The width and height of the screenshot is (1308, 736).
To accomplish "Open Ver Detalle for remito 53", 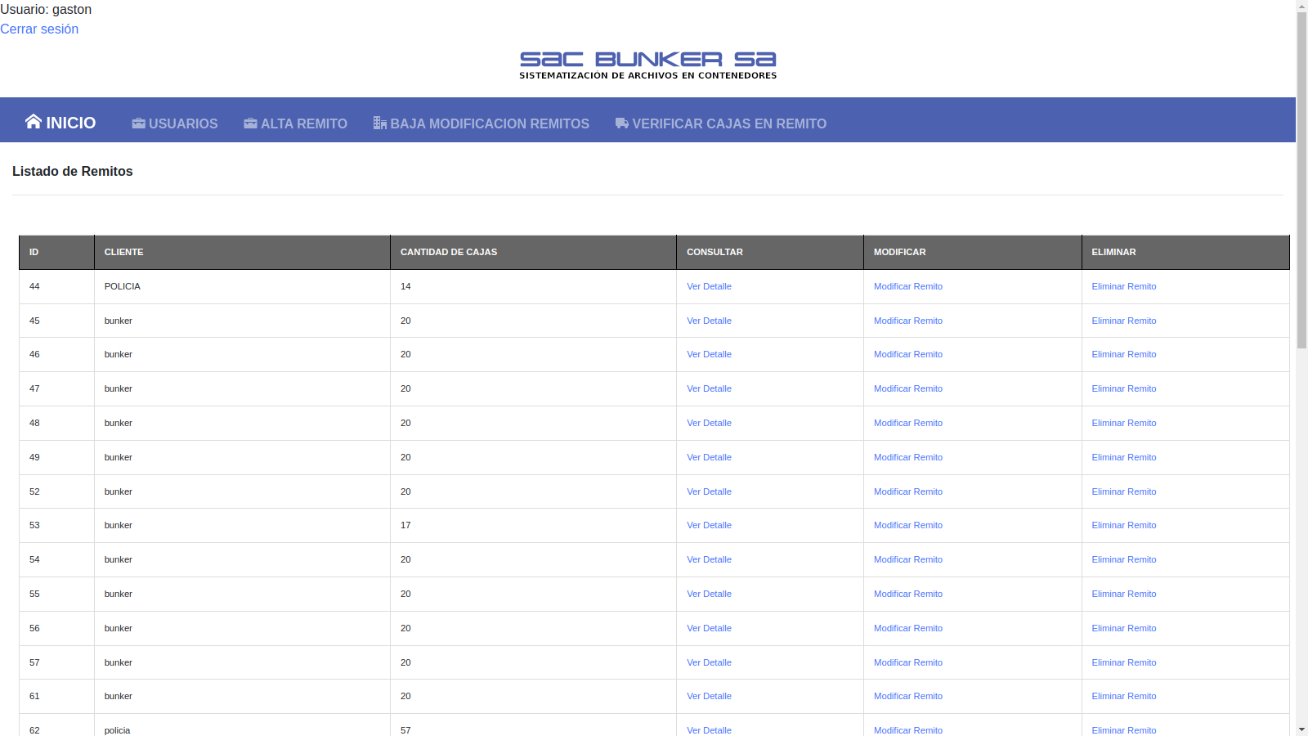I will click(x=709, y=525).
